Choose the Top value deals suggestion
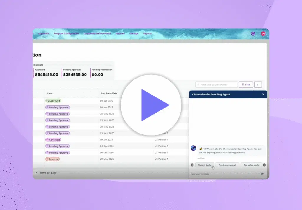The width and height of the screenshot is (302, 210). (251, 165)
